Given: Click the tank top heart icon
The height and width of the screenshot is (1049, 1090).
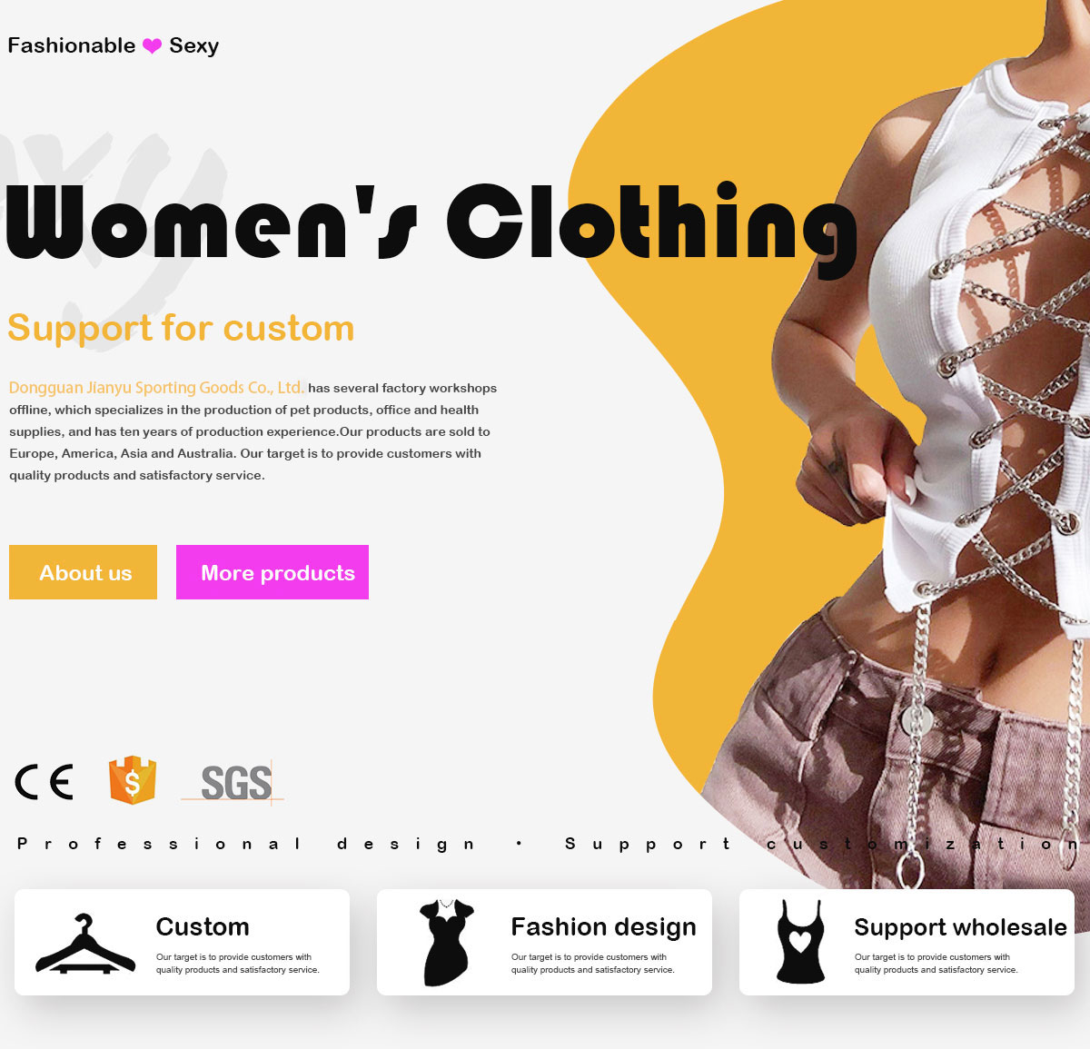Looking at the screenshot, I should (800, 942).
